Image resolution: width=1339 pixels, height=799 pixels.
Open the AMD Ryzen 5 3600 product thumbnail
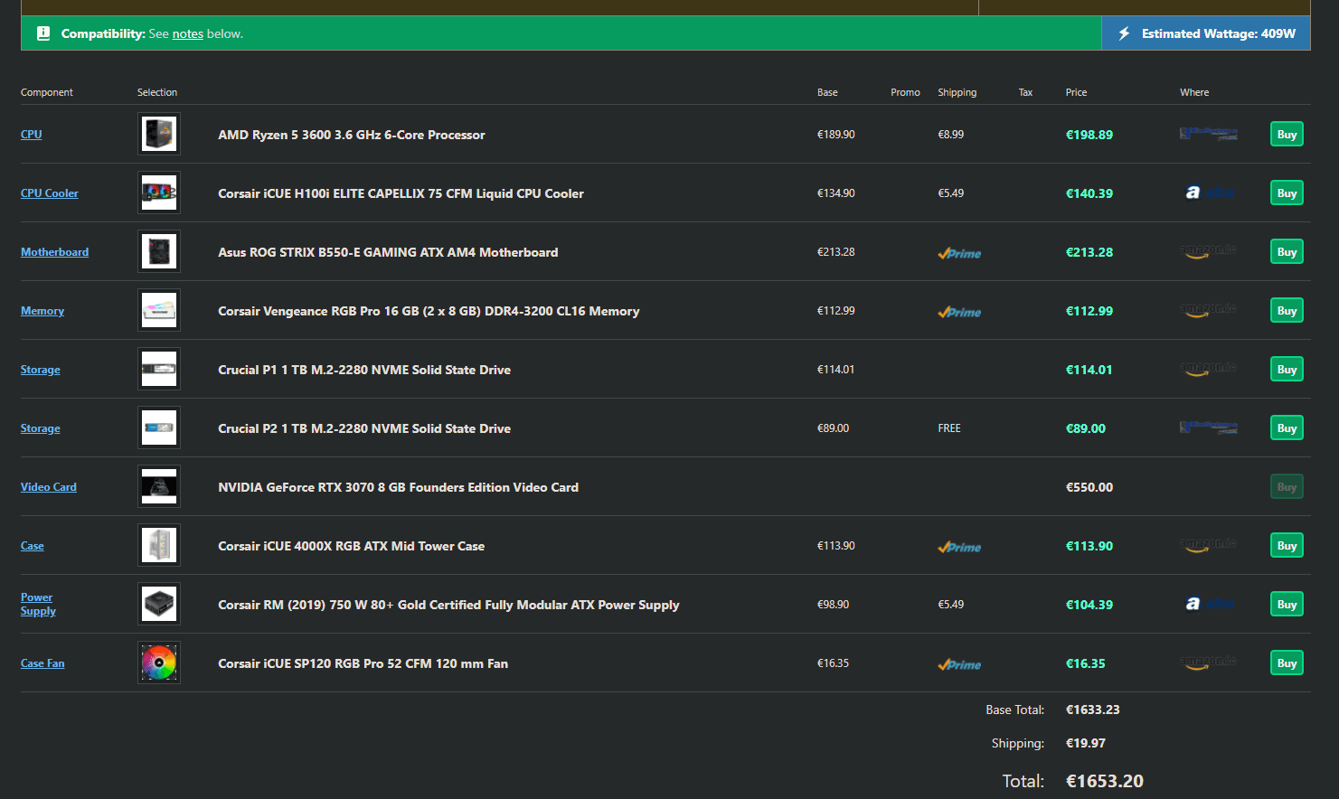point(159,134)
